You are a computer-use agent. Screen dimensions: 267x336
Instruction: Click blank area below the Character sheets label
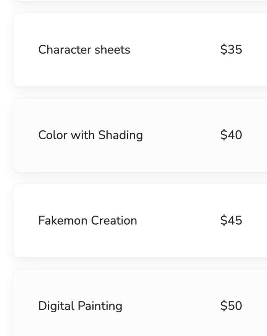coord(84,71)
